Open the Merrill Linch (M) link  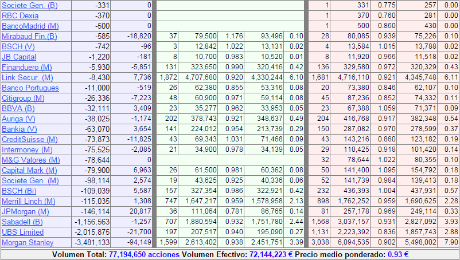pyautogui.click(x=29, y=202)
